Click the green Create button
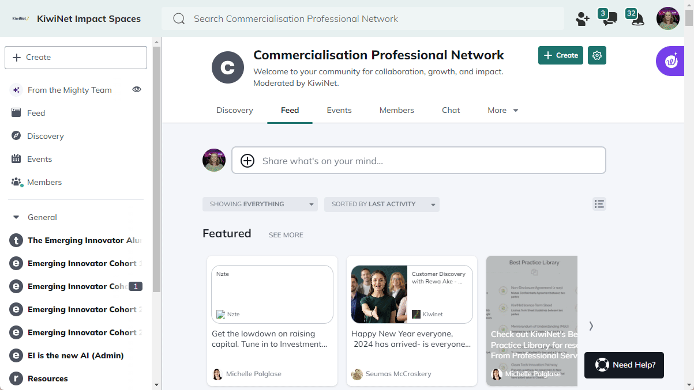Image resolution: width=694 pixels, height=390 pixels. [561, 55]
